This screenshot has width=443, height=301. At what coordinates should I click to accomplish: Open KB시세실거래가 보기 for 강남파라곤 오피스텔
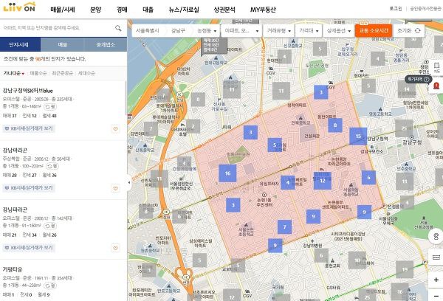(29, 248)
